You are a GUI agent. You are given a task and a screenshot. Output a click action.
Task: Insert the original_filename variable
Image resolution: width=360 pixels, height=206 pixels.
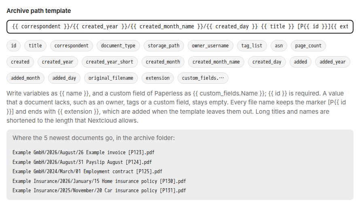111,78
